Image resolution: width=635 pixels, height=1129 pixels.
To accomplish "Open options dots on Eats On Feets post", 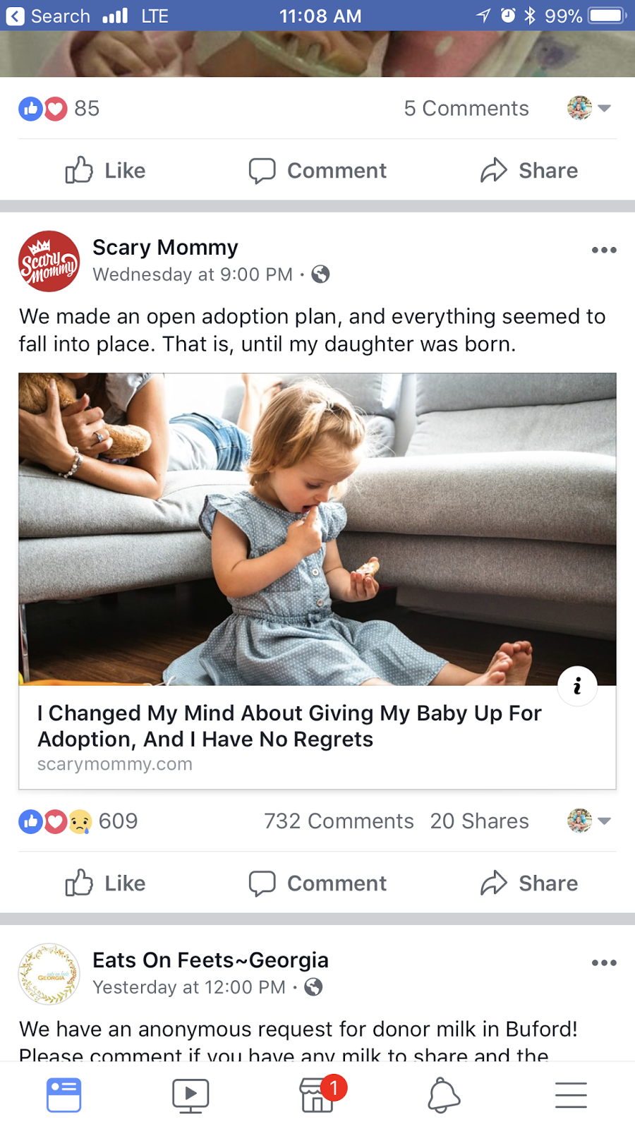I will 604,963.
